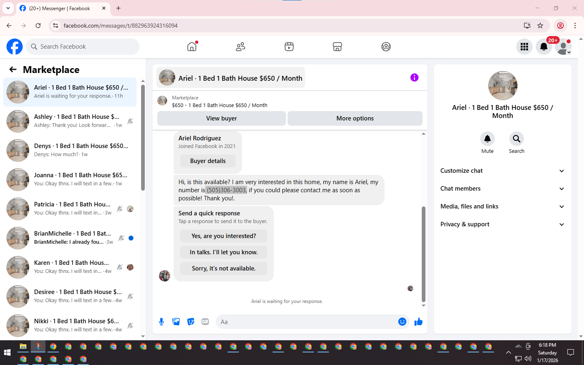This screenshot has height=365, width=584.
Task: Click the conversation list scrollbar
Action: 143,137
